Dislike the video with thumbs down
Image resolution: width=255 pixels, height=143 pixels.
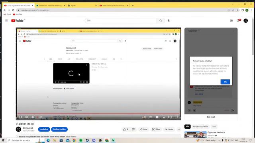pos(133,129)
